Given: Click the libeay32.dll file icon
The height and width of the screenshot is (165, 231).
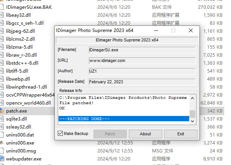Looking at the screenshot, I should tap(2, 15).
